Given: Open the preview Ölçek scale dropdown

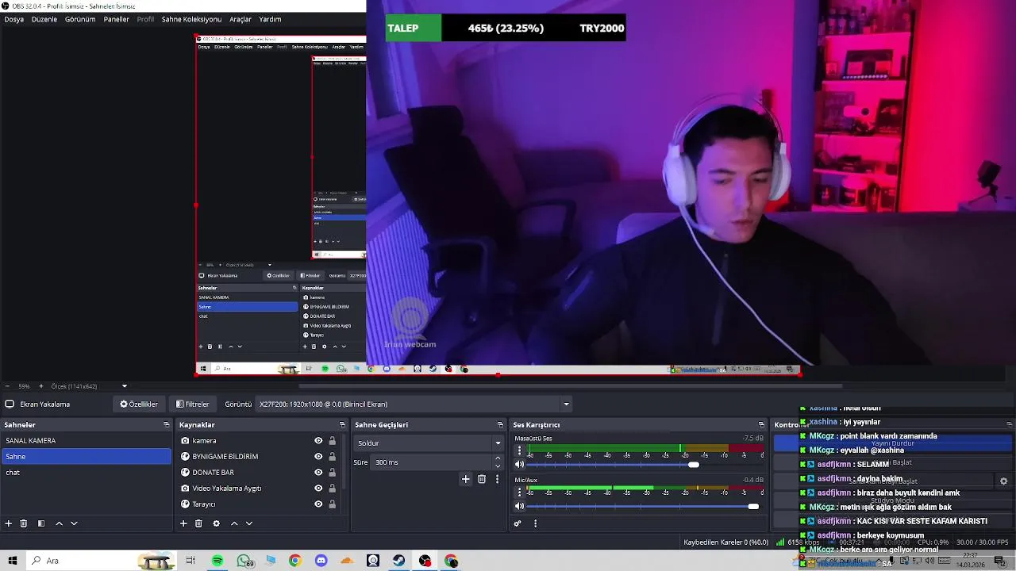Looking at the screenshot, I should click(125, 386).
